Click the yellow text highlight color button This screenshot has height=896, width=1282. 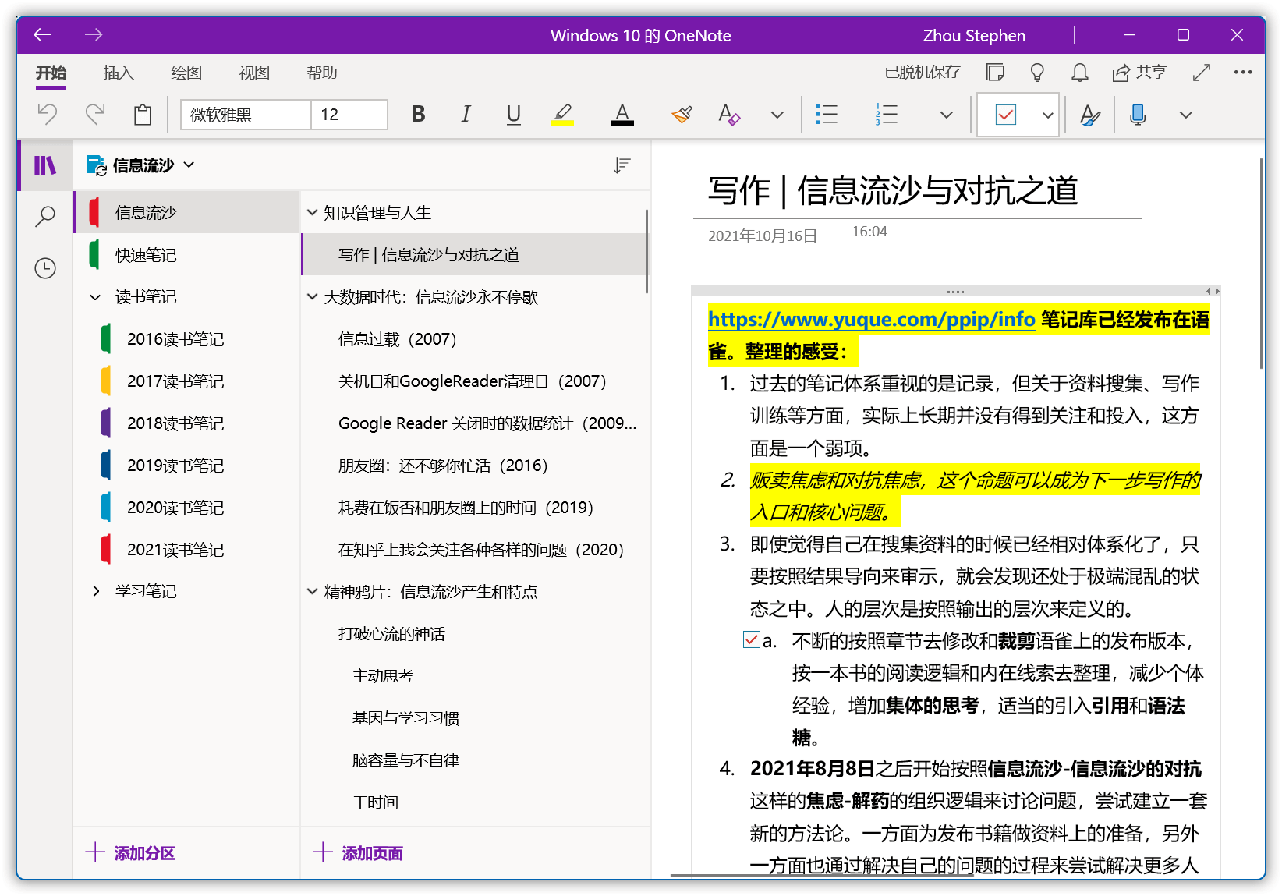tap(561, 115)
